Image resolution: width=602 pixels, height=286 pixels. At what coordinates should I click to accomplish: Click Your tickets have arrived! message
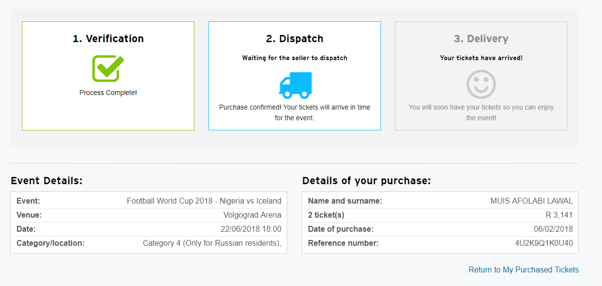point(482,58)
